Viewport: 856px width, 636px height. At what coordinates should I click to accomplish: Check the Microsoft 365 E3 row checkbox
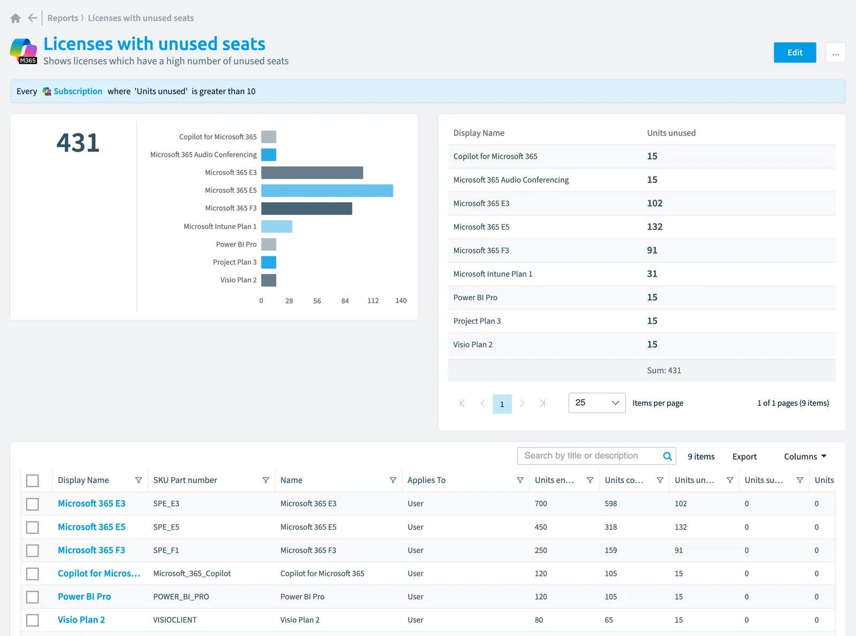tap(33, 504)
